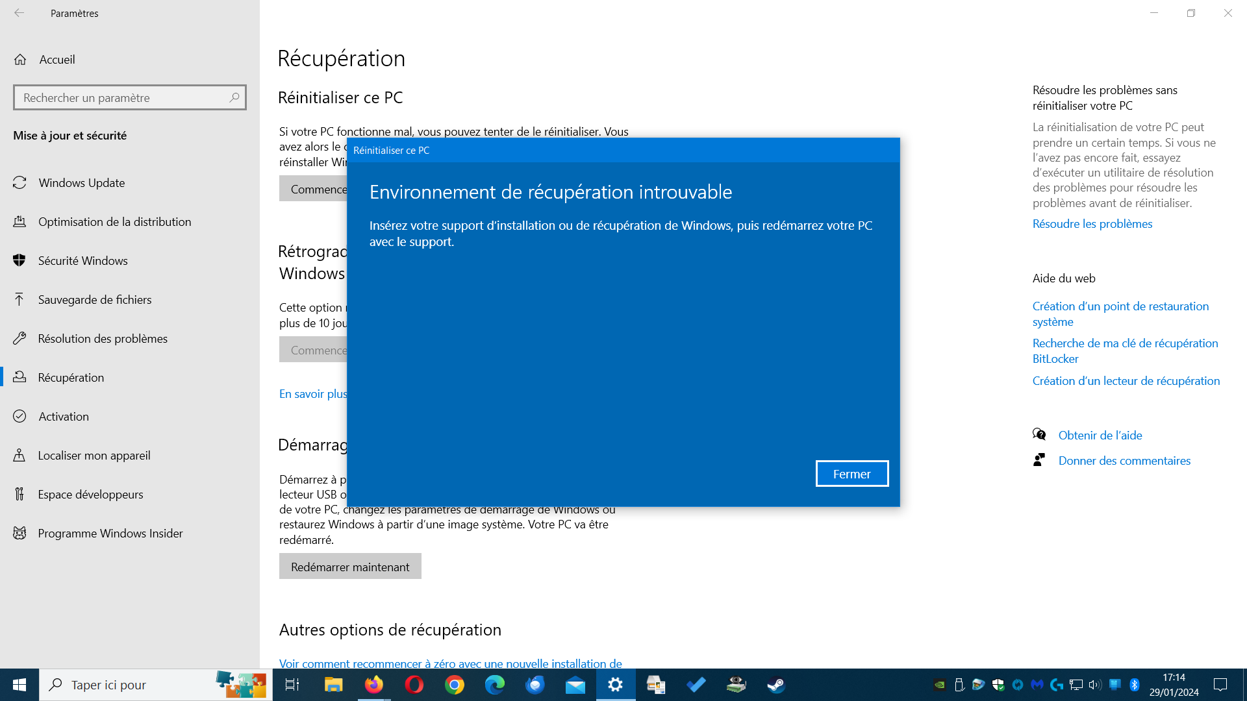Open the Mail app on taskbar
The width and height of the screenshot is (1247, 701).
click(x=575, y=685)
